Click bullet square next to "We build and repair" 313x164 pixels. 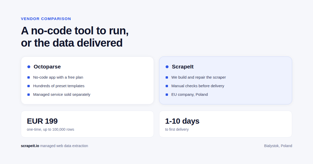coord(167,77)
